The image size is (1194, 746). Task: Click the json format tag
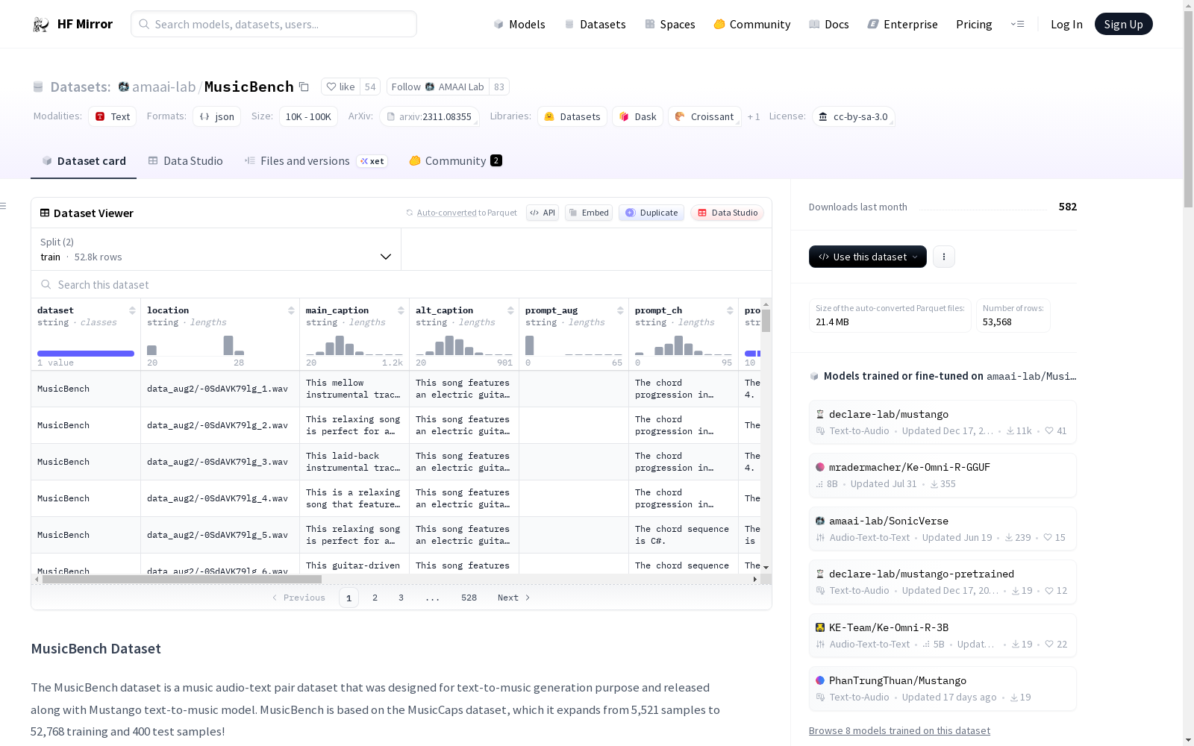point(217,116)
